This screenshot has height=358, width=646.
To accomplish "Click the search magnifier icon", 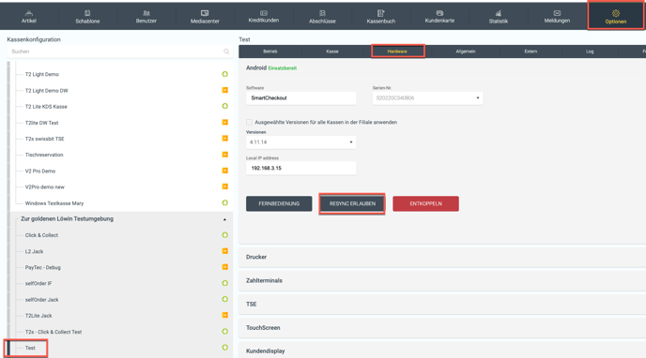I will (226, 52).
